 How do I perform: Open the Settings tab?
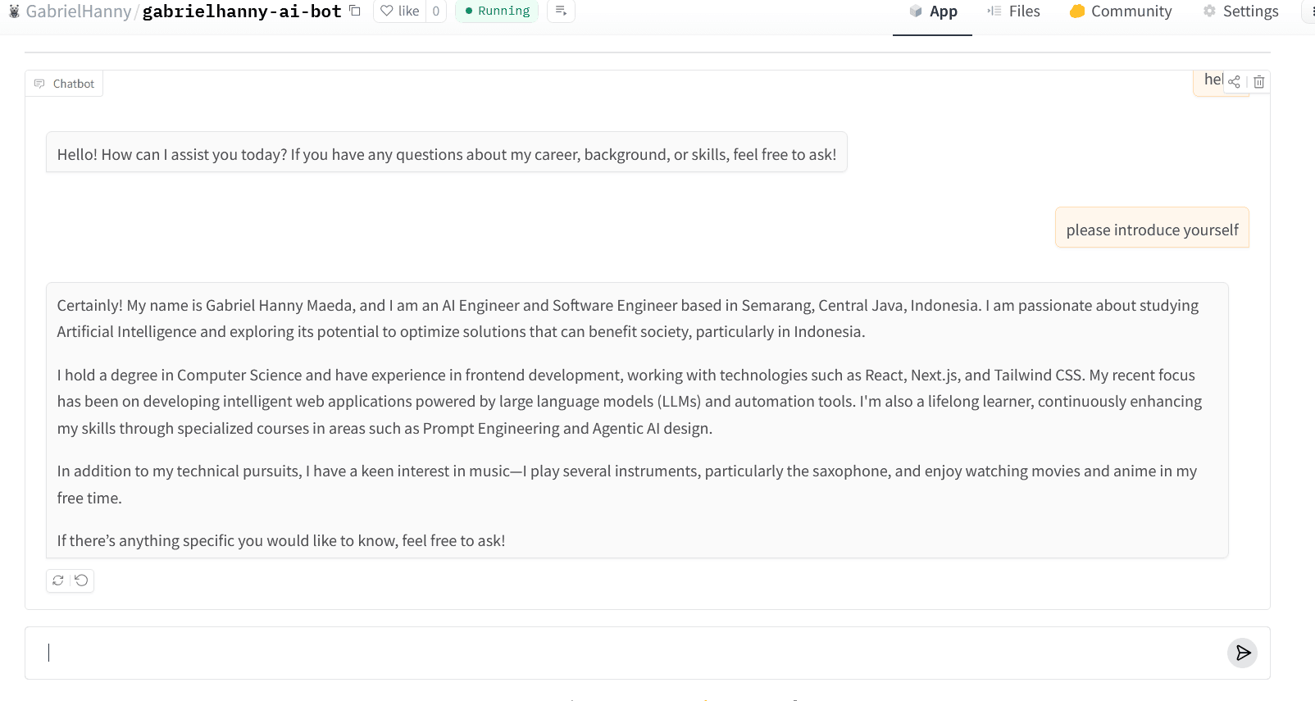coord(1241,11)
